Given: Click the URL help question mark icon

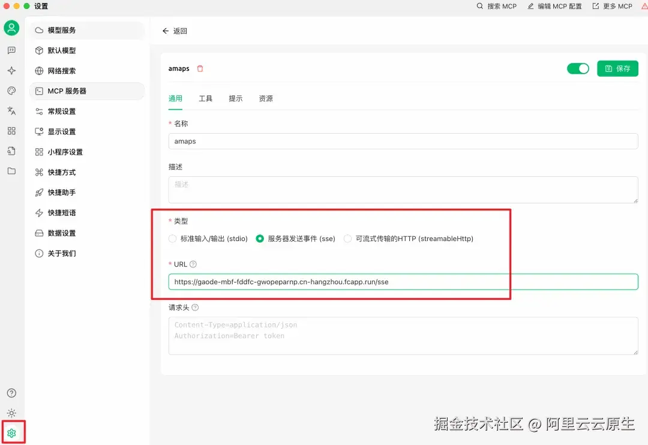Looking at the screenshot, I should pos(193,264).
